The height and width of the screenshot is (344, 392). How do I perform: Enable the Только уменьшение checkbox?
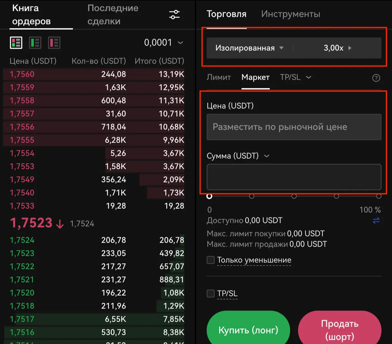(211, 260)
